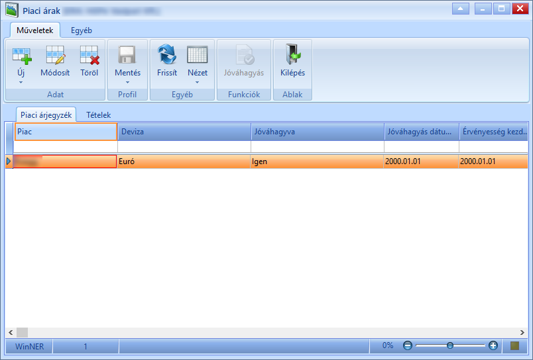Click the Új (new record) icon
The image size is (533, 360).
pos(21,56)
